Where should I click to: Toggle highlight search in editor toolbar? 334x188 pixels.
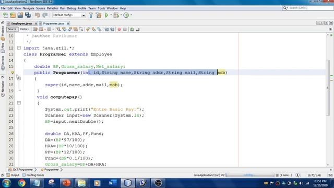pyautogui.click(x=75, y=29)
